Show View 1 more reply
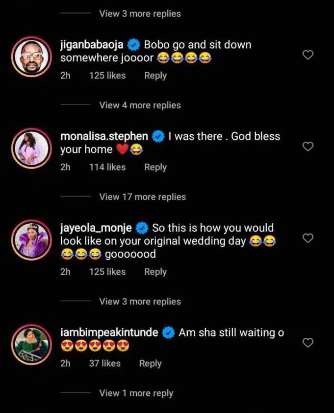334x413 pixels. (x=136, y=393)
